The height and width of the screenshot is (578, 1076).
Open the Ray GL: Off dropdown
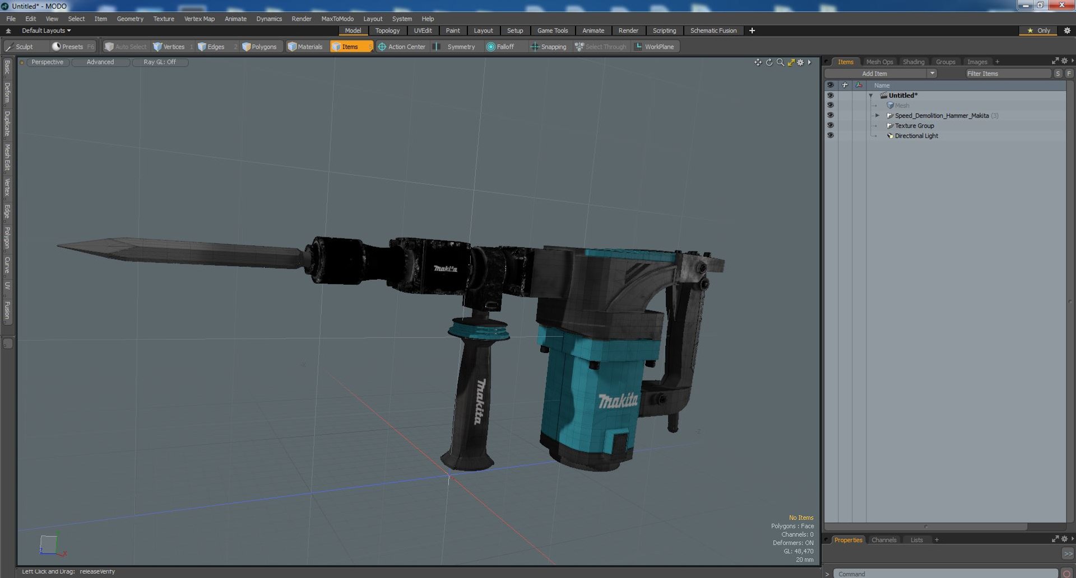click(x=160, y=62)
